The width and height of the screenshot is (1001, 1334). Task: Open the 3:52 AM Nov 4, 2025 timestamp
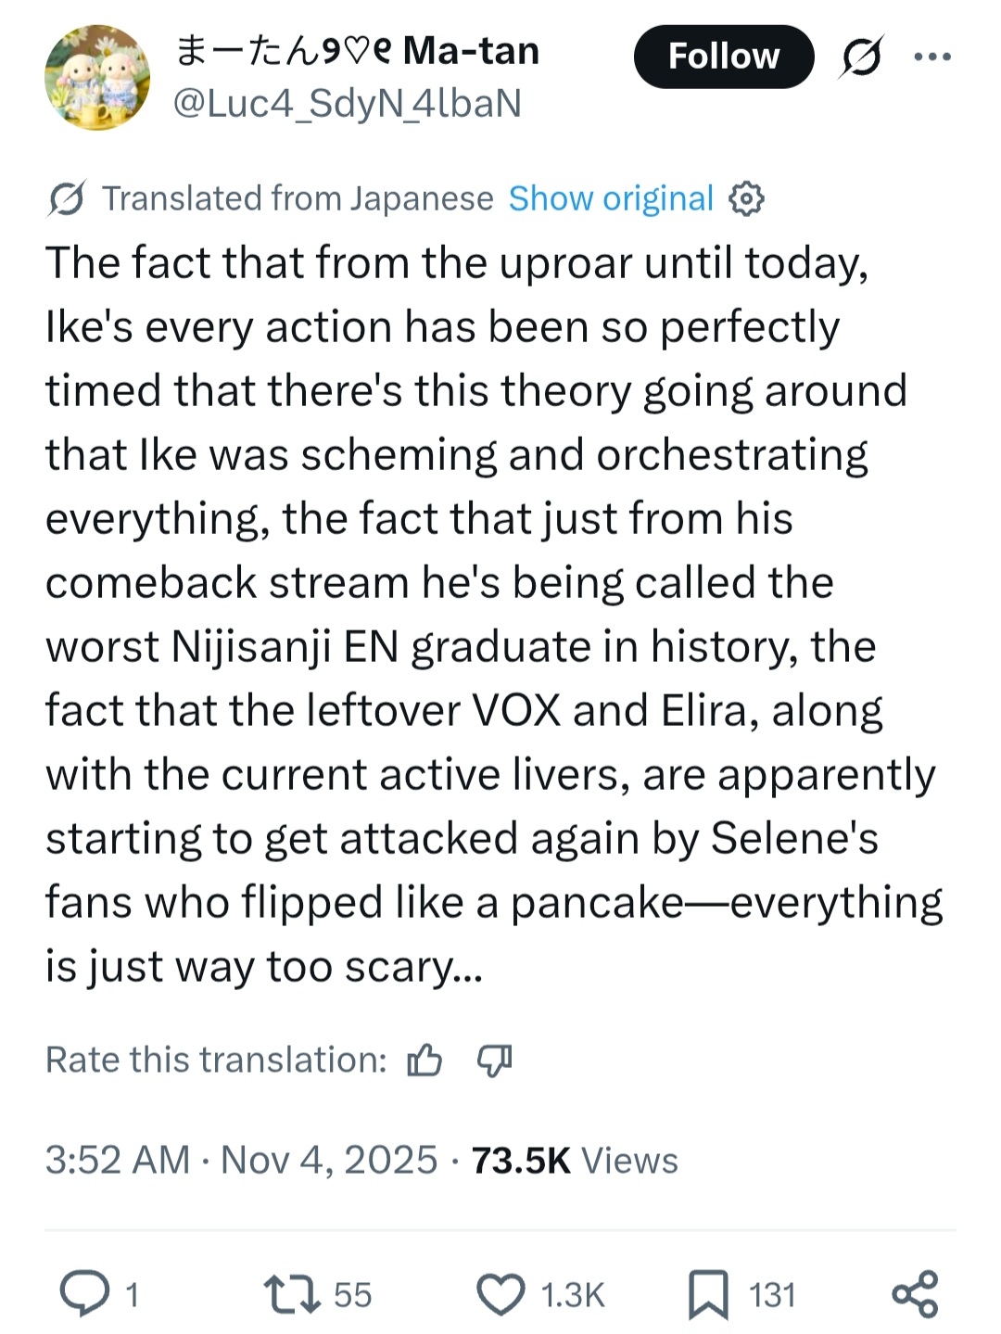[x=241, y=1161]
